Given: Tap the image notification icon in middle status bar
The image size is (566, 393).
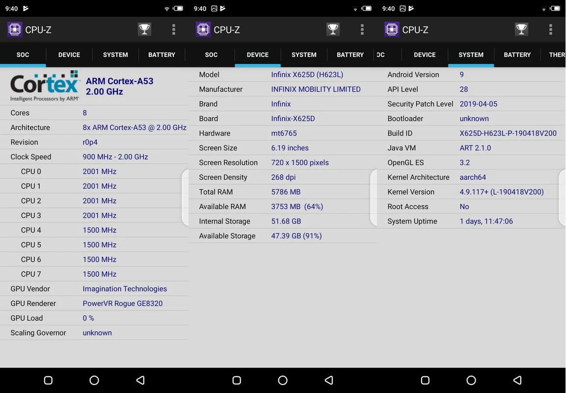Looking at the screenshot, I should coord(214,8).
